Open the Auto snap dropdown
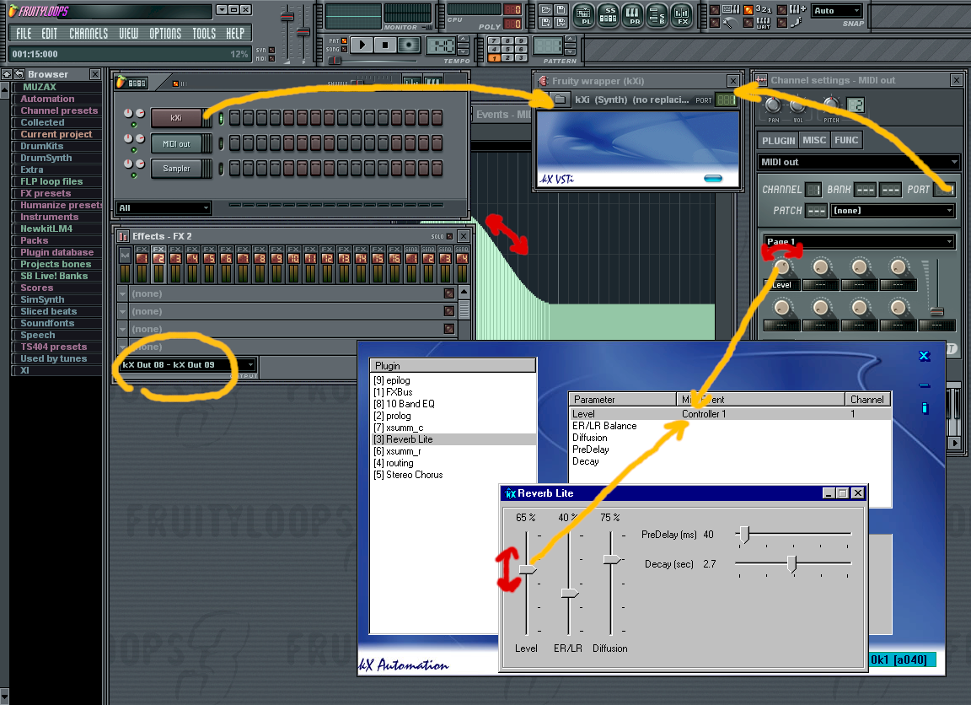Viewport: 971px width, 705px height. pyautogui.click(x=837, y=10)
